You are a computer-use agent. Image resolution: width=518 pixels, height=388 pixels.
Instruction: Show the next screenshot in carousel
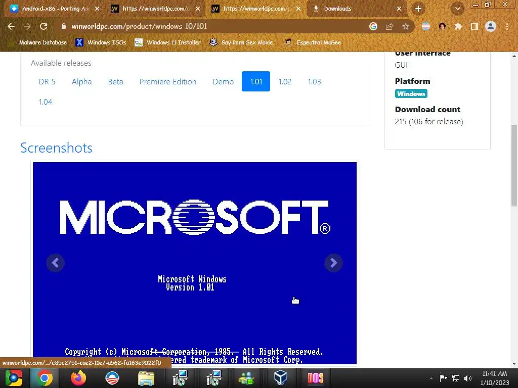pos(333,263)
